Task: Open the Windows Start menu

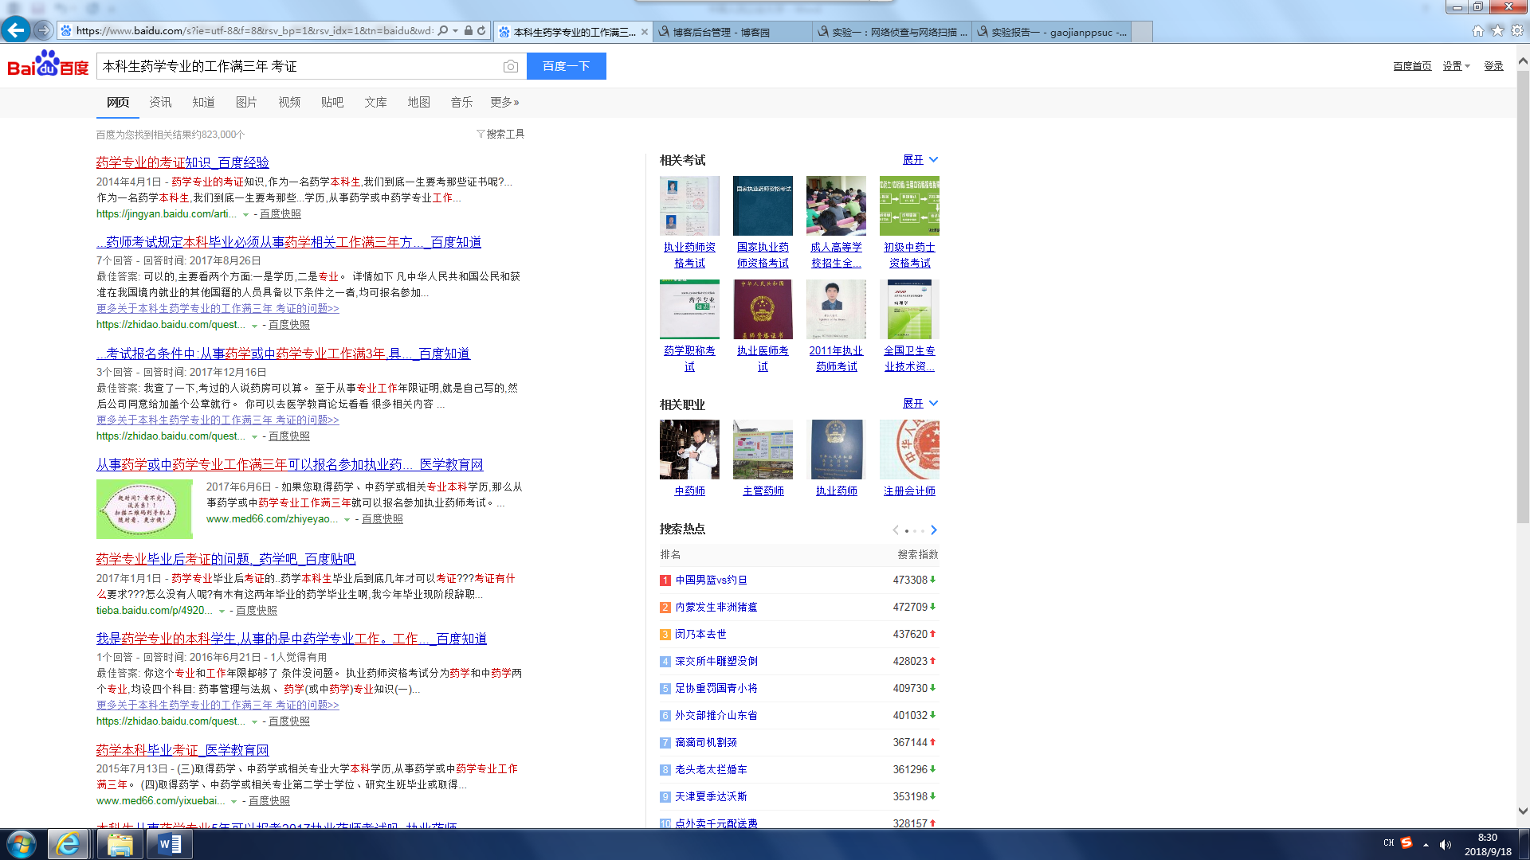Action: pyautogui.click(x=22, y=844)
